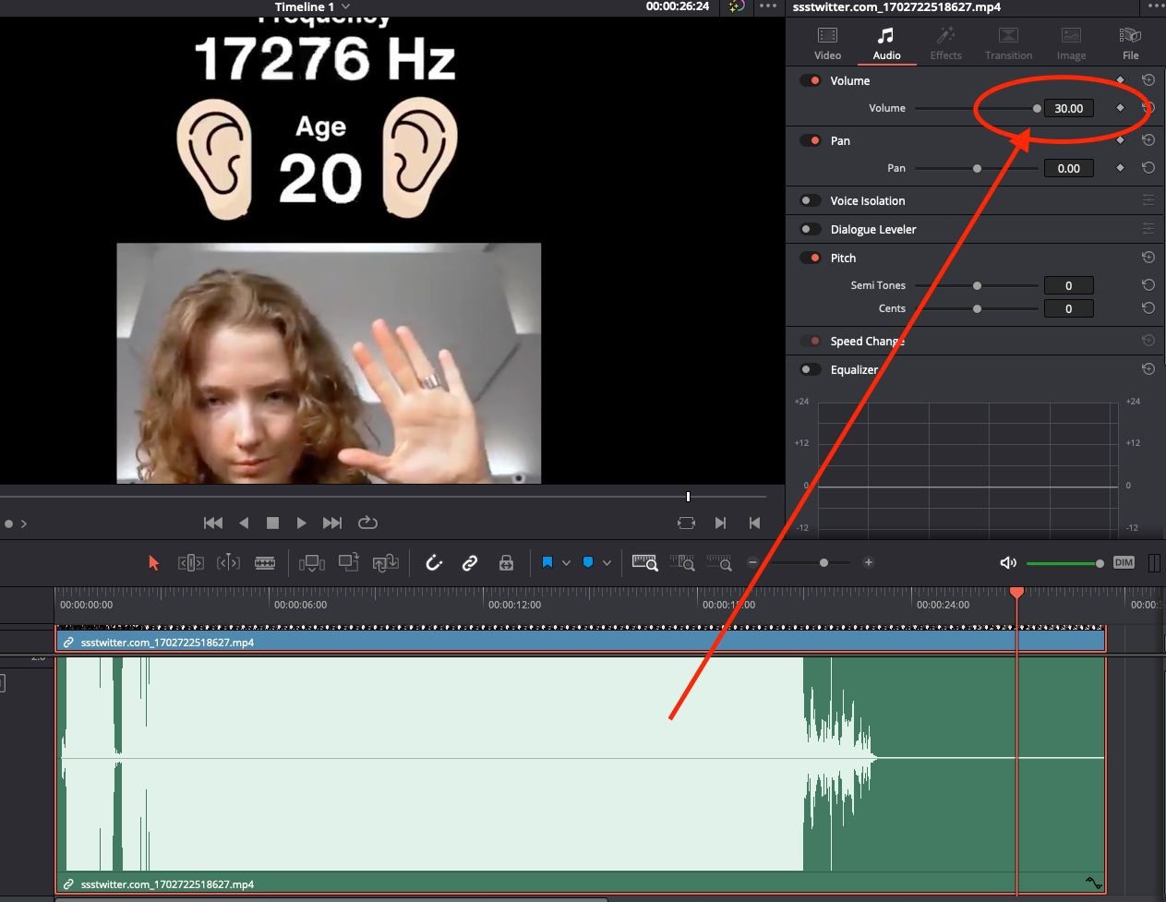1166x902 pixels.
Task: Reset Semi Tones value
Action: coord(1148,285)
